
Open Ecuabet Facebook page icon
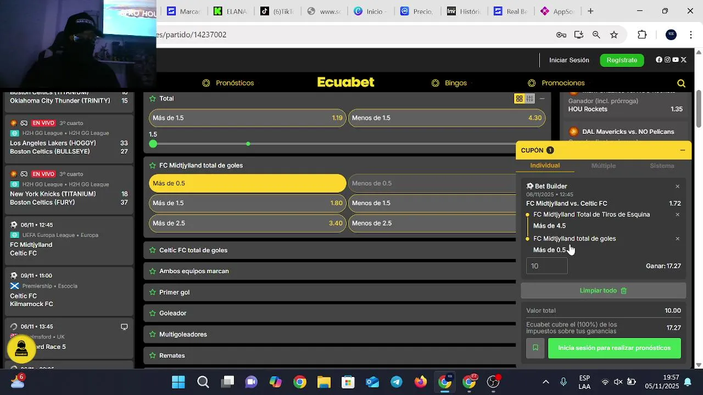point(659,60)
